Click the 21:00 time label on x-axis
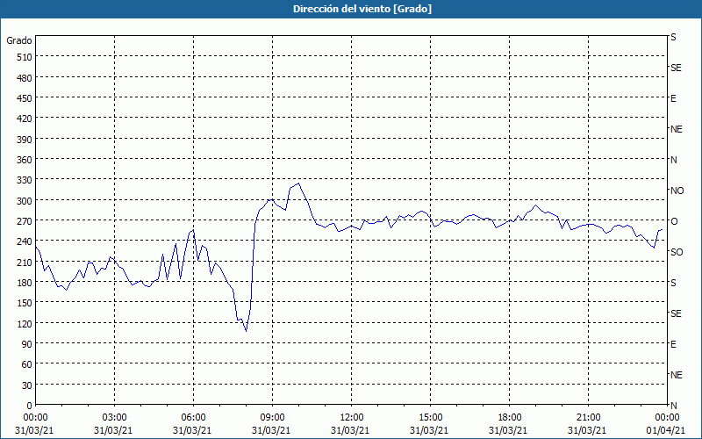Viewport: 702px width, 439px height. tap(588, 418)
